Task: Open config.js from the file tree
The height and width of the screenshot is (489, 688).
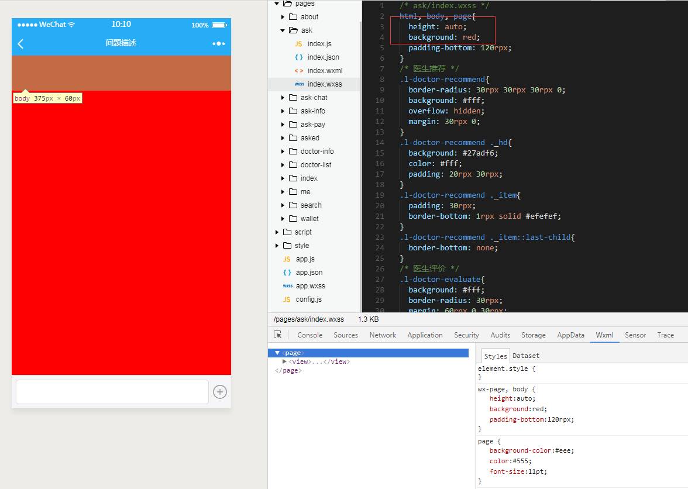Action: point(308,299)
